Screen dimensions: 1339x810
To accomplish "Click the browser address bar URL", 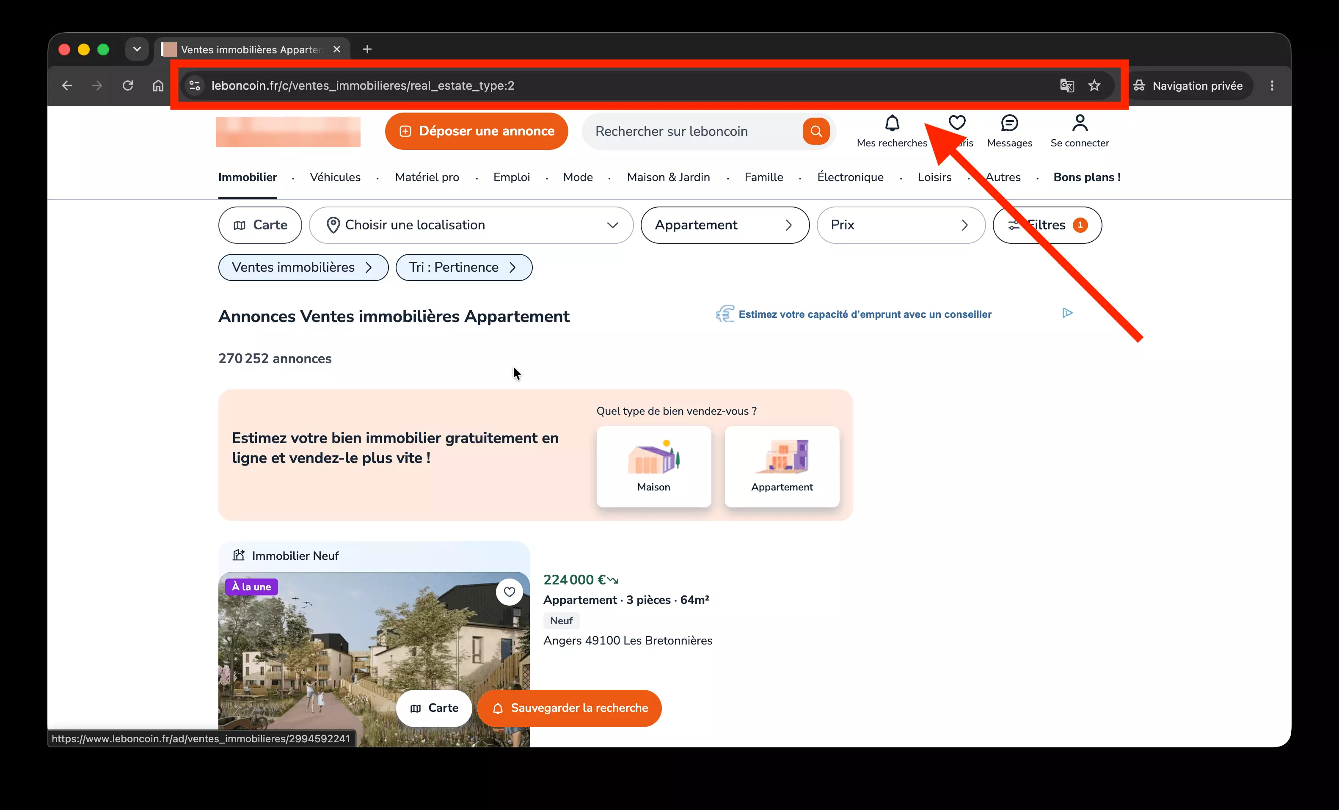I will tap(362, 85).
